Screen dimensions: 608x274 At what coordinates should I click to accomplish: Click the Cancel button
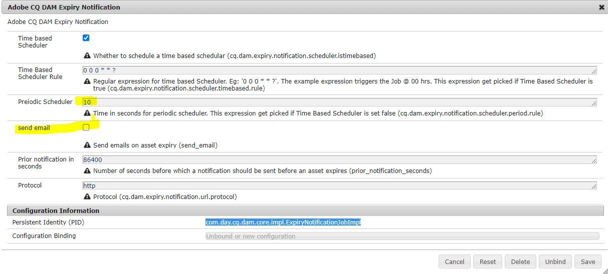pyautogui.click(x=455, y=261)
